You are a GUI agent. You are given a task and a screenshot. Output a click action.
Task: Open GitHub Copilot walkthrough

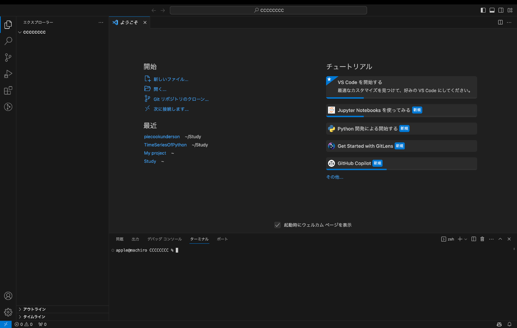coord(401,163)
